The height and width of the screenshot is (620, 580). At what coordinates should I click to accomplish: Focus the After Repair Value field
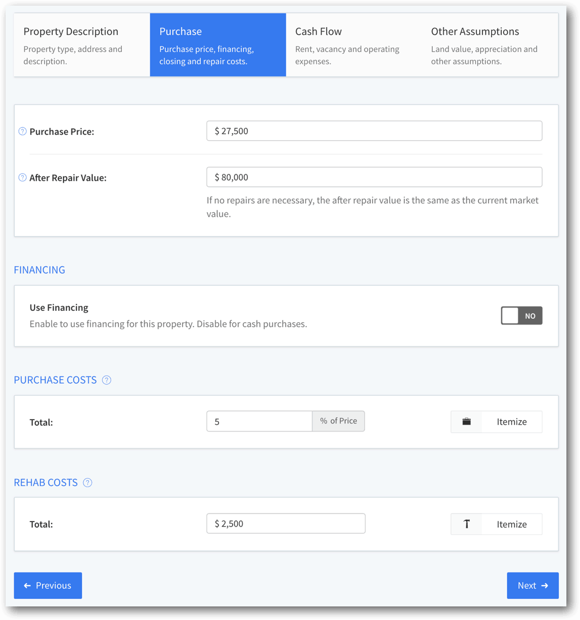[374, 177]
